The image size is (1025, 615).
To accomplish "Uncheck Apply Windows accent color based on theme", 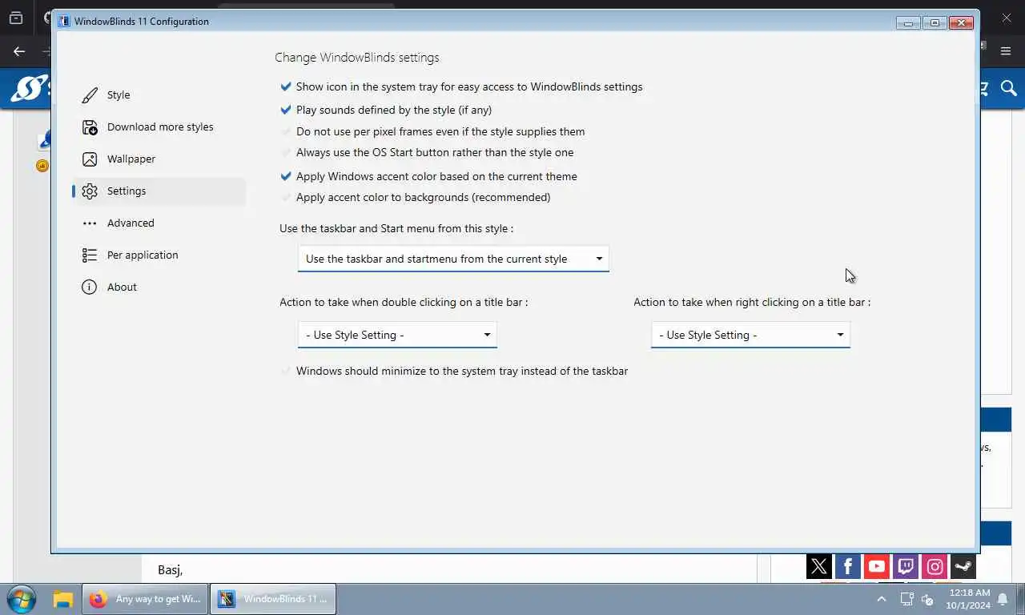I will [286, 176].
